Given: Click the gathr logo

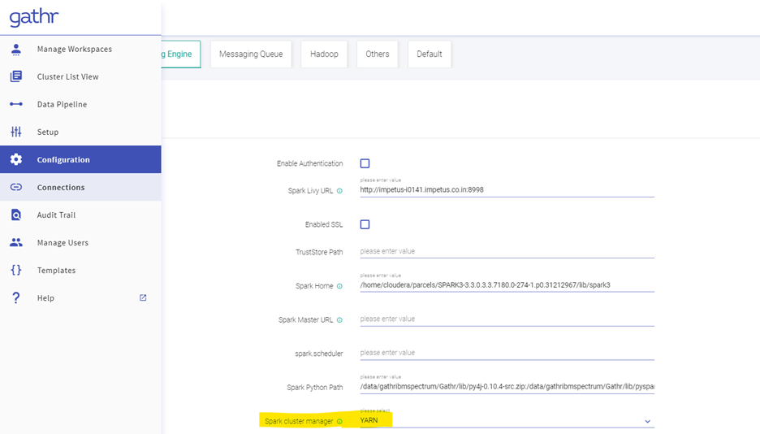Looking at the screenshot, I should tap(34, 17).
